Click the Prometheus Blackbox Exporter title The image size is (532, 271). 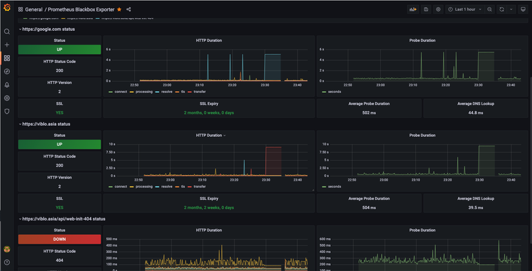[x=81, y=10]
